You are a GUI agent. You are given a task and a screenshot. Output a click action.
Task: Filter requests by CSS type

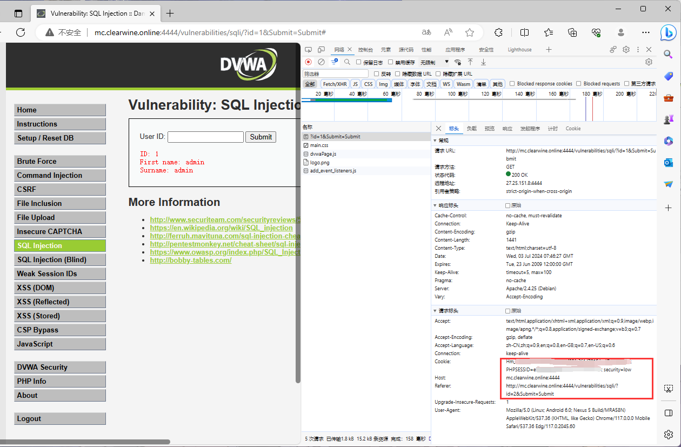pyautogui.click(x=368, y=84)
